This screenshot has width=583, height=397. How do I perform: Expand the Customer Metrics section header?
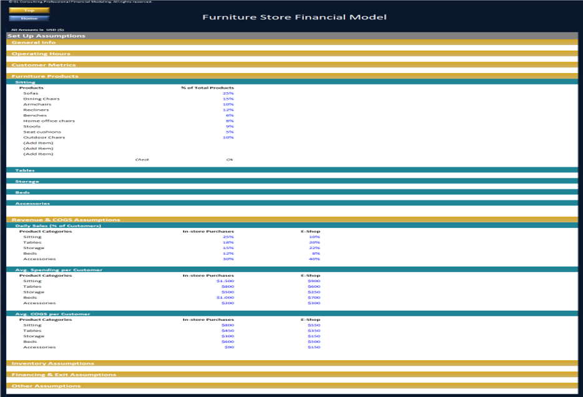coord(292,65)
